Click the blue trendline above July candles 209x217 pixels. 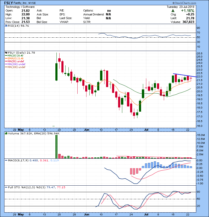click(185, 75)
